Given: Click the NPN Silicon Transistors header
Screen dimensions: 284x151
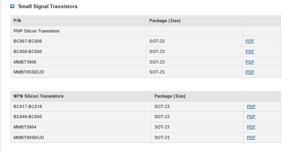Looking at the screenshot, I should point(38,96).
